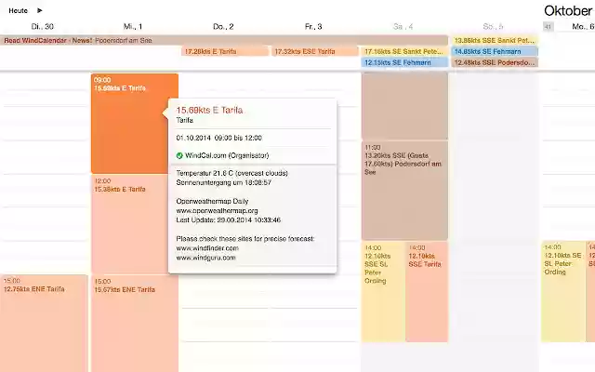Select the So., 5 day header
Image resolution: width=595 pixels, height=372 pixels.
(493, 27)
